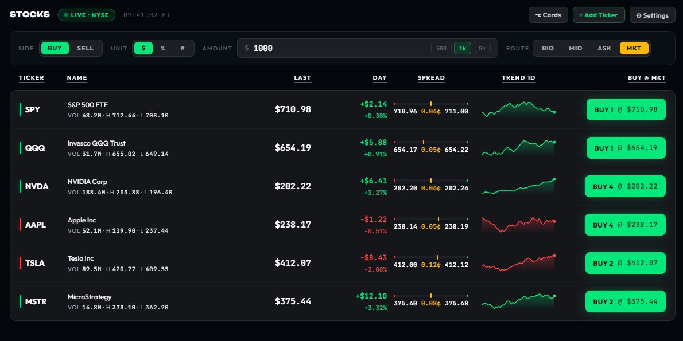Choose the dollar unit option
Viewport: 683px width, 341px height.
click(143, 48)
